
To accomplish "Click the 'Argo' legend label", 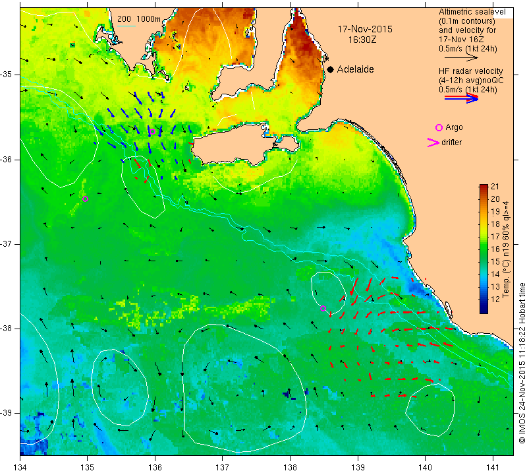I will 454,127.
